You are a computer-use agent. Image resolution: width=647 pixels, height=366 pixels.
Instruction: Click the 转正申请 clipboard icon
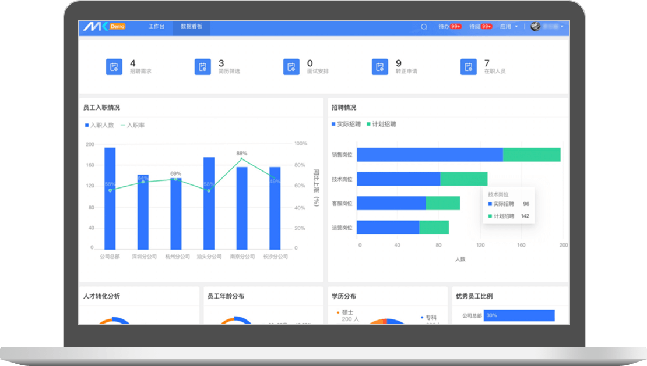pos(379,67)
